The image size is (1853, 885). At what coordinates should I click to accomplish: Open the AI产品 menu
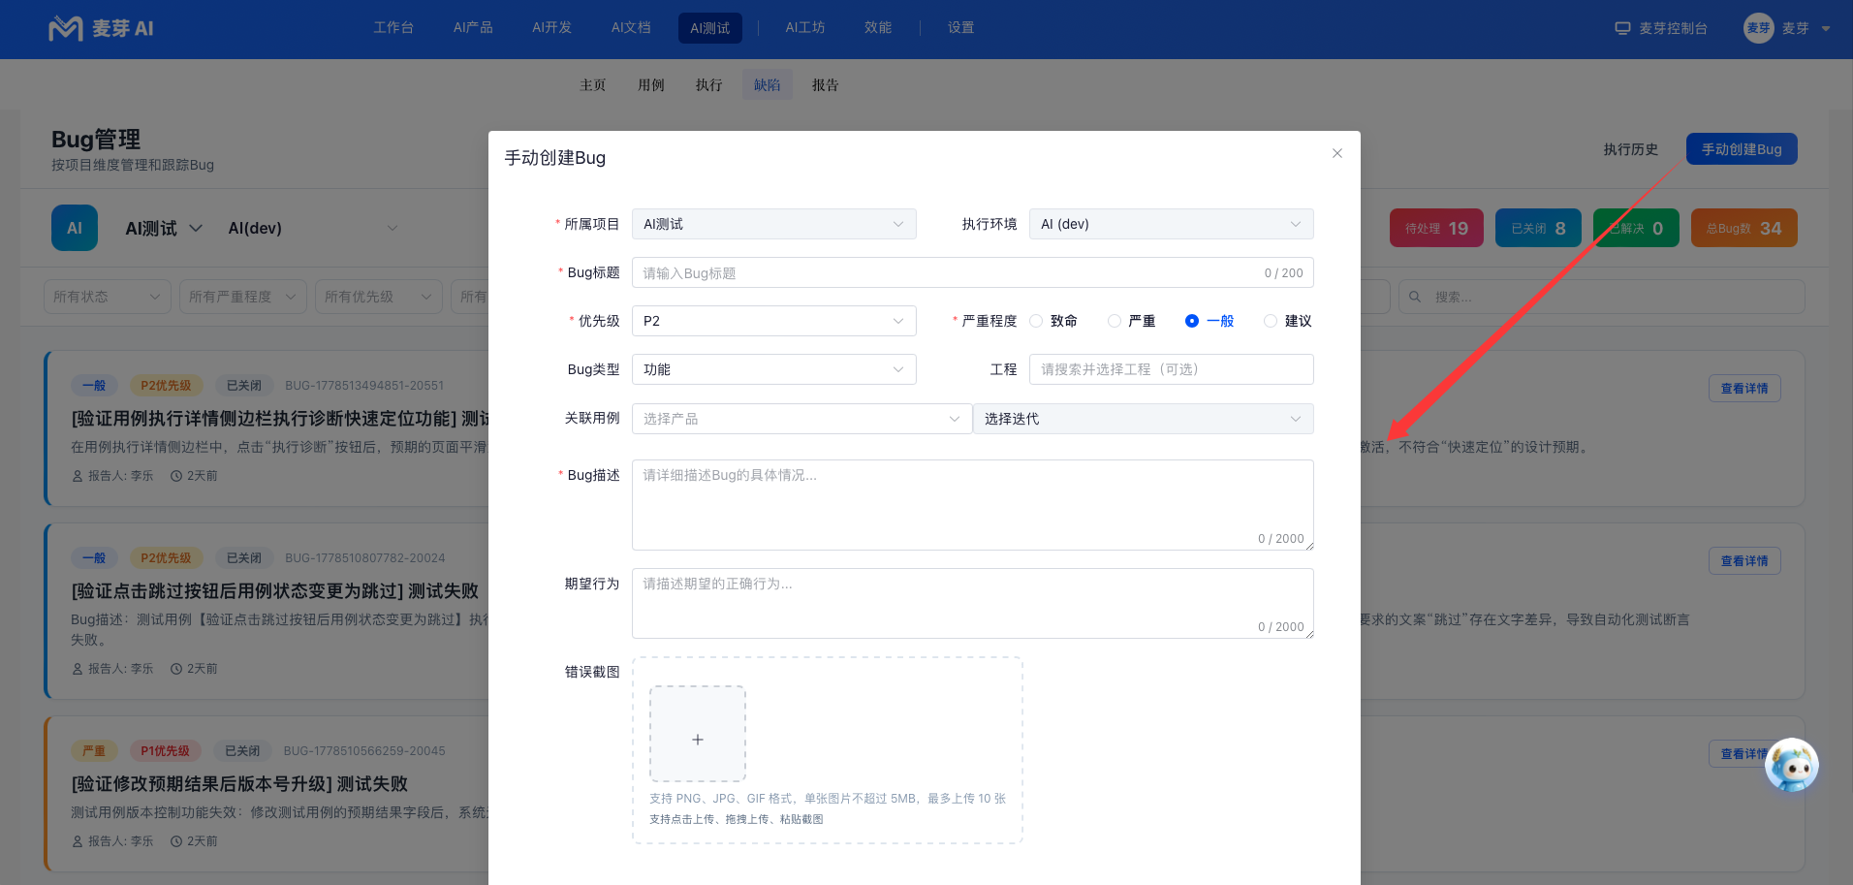473,28
